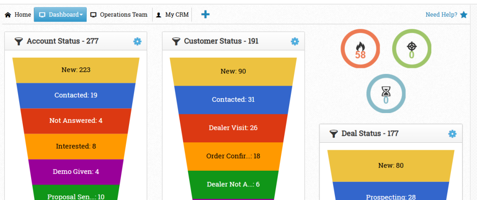The width and height of the screenshot is (477, 200).
Task: Click the purple Demo Given: 4 segment
Action: point(76,172)
